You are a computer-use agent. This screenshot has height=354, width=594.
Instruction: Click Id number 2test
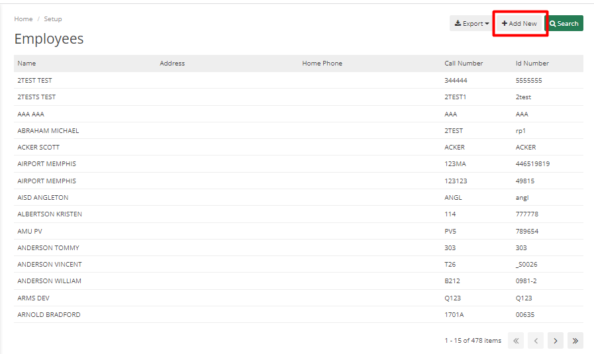[523, 97]
